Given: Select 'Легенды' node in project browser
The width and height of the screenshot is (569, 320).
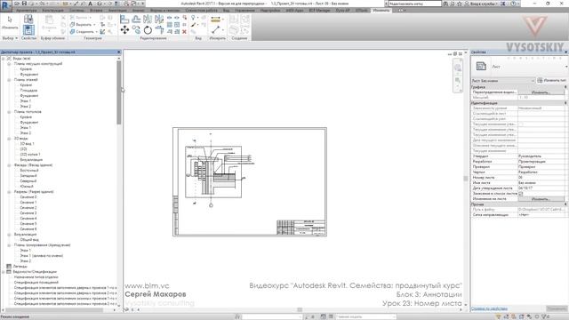Looking at the screenshot, I should pyautogui.click(x=20, y=267).
